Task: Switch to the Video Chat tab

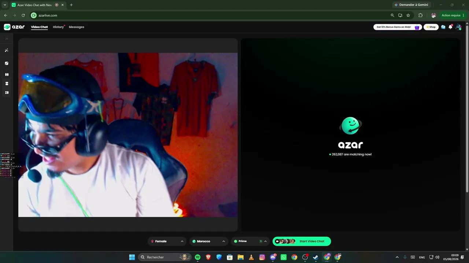Action: click(39, 27)
